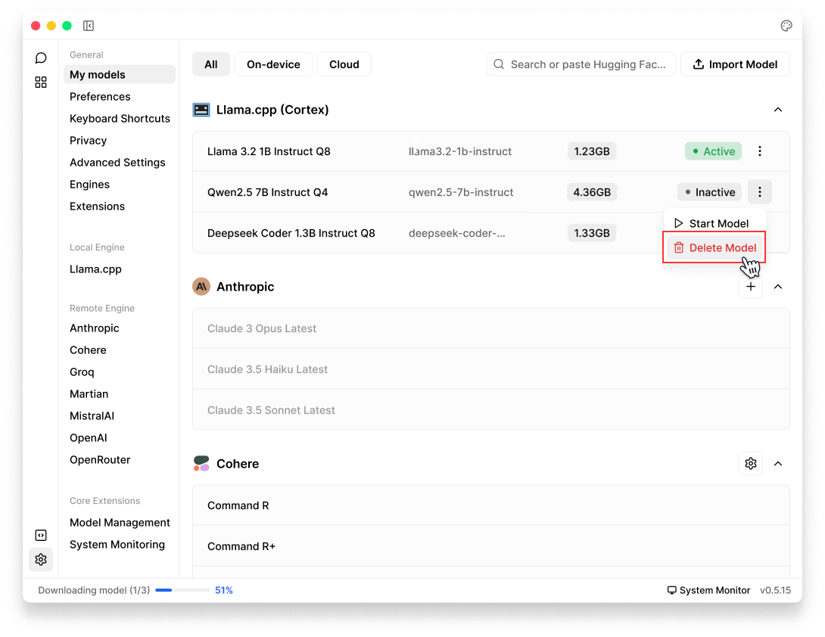Click the 1.23GB size badge
The width and height of the screenshot is (825, 637).
pos(591,151)
